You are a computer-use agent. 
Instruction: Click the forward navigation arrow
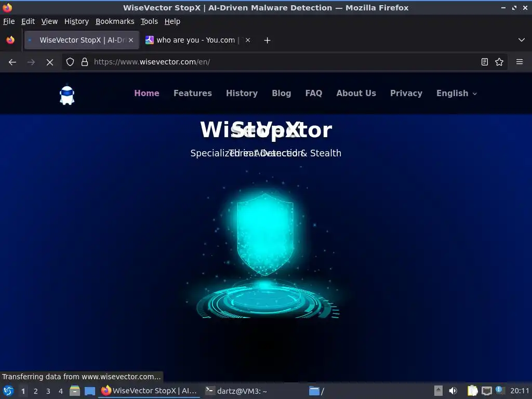click(x=31, y=62)
